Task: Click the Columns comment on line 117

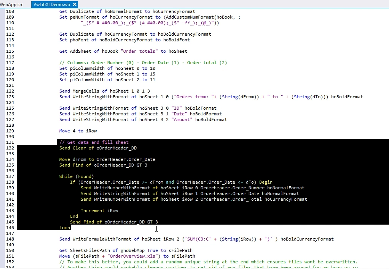Action: (x=143, y=63)
